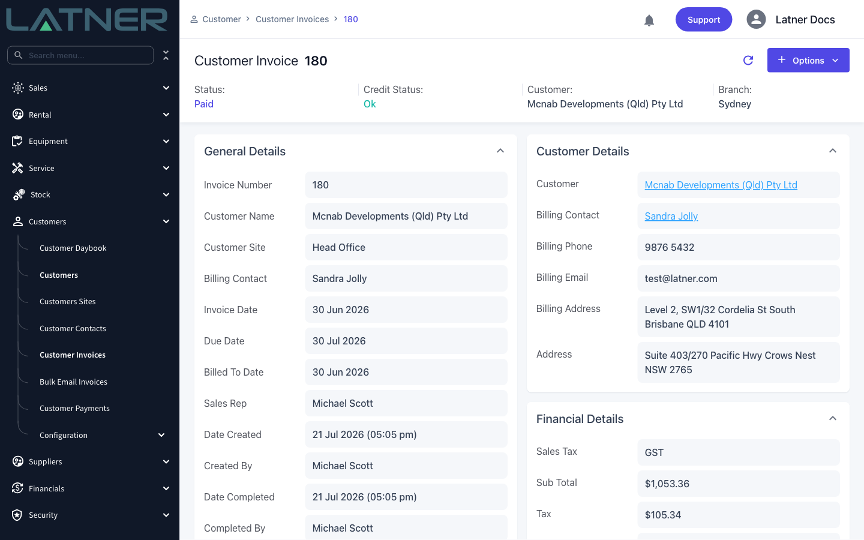
Task: Click breadcrumb invoice number 180
Action: coord(350,19)
